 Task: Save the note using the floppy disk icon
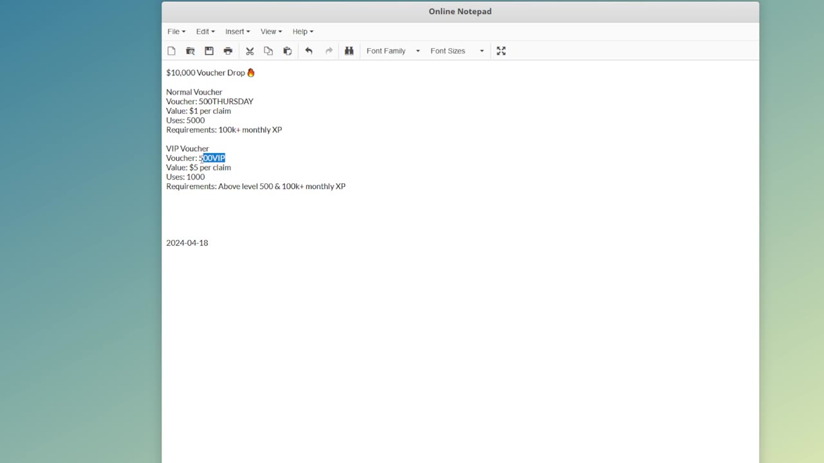tap(209, 51)
